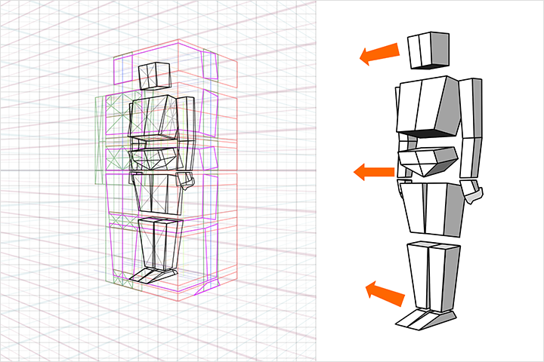Select the wireframe figure's chest in perspective grid
The width and height of the screenshot is (544, 362).
point(153,116)
